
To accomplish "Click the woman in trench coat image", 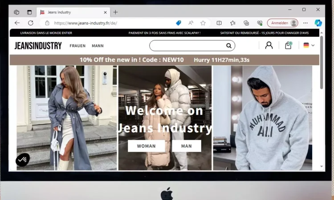I will (x=67, y=118).
